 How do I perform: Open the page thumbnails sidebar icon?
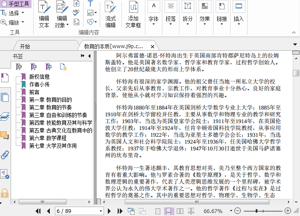coord(5,97)
